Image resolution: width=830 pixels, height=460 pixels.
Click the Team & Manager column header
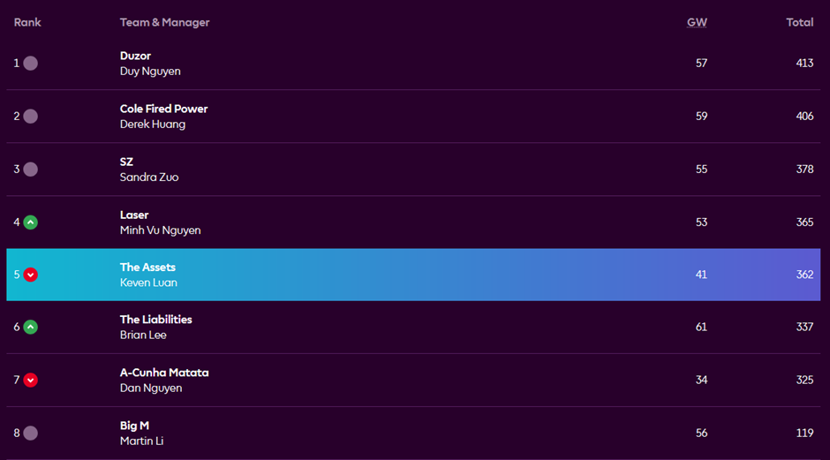[164, 22]
